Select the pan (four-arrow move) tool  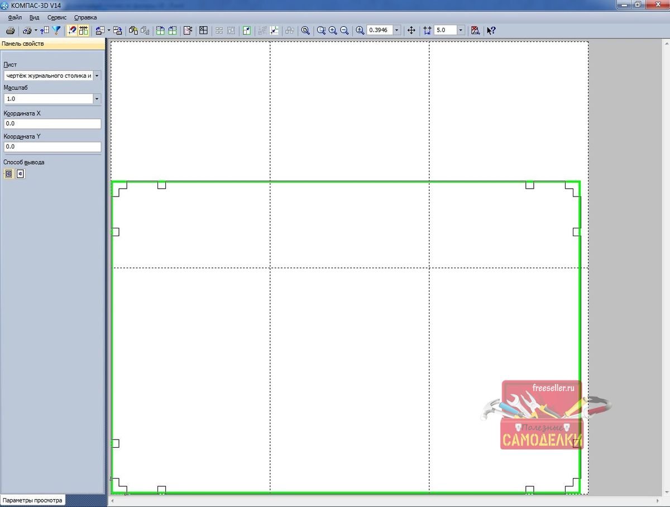411,31
